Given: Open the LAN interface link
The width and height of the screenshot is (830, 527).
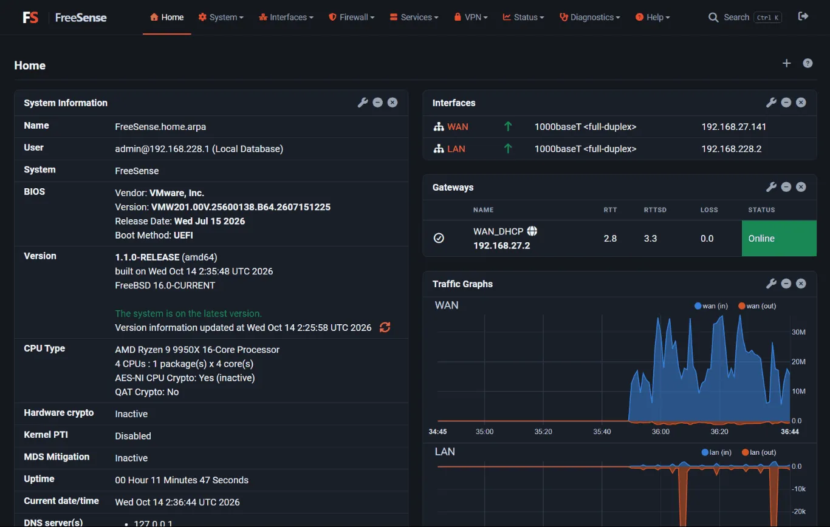Looking at the screenshot, I should pyautogui.click(x=456, y=149).
